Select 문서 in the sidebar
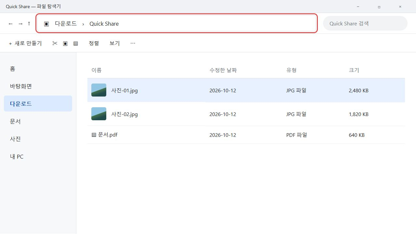This screenshot has width=416, height=234. [38, 121]
